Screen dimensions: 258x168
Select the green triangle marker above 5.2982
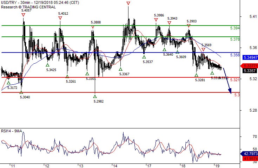(x=95, y=96)
